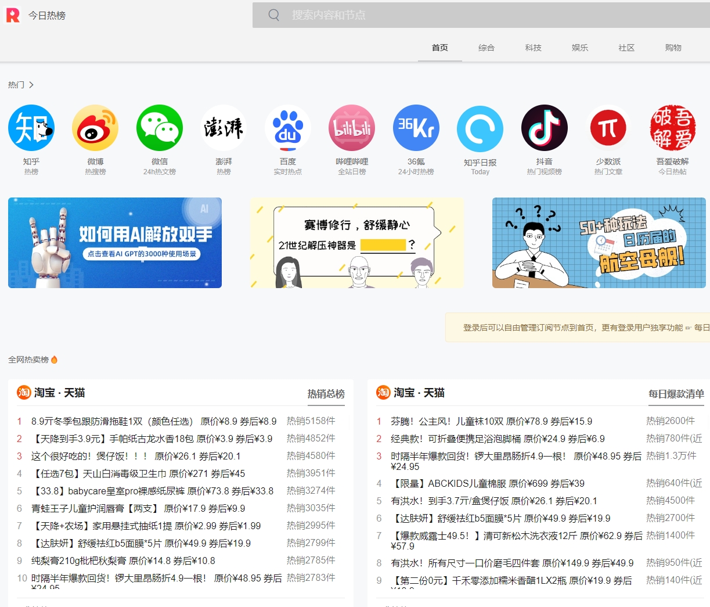The height and width of the screenshot is (607, 710).
Task: Open 清可新松木洗衣液12斤 listing
Action: [x=517, y=541]
